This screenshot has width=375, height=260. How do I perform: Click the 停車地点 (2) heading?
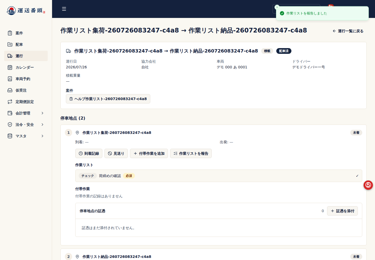point(73,118)
